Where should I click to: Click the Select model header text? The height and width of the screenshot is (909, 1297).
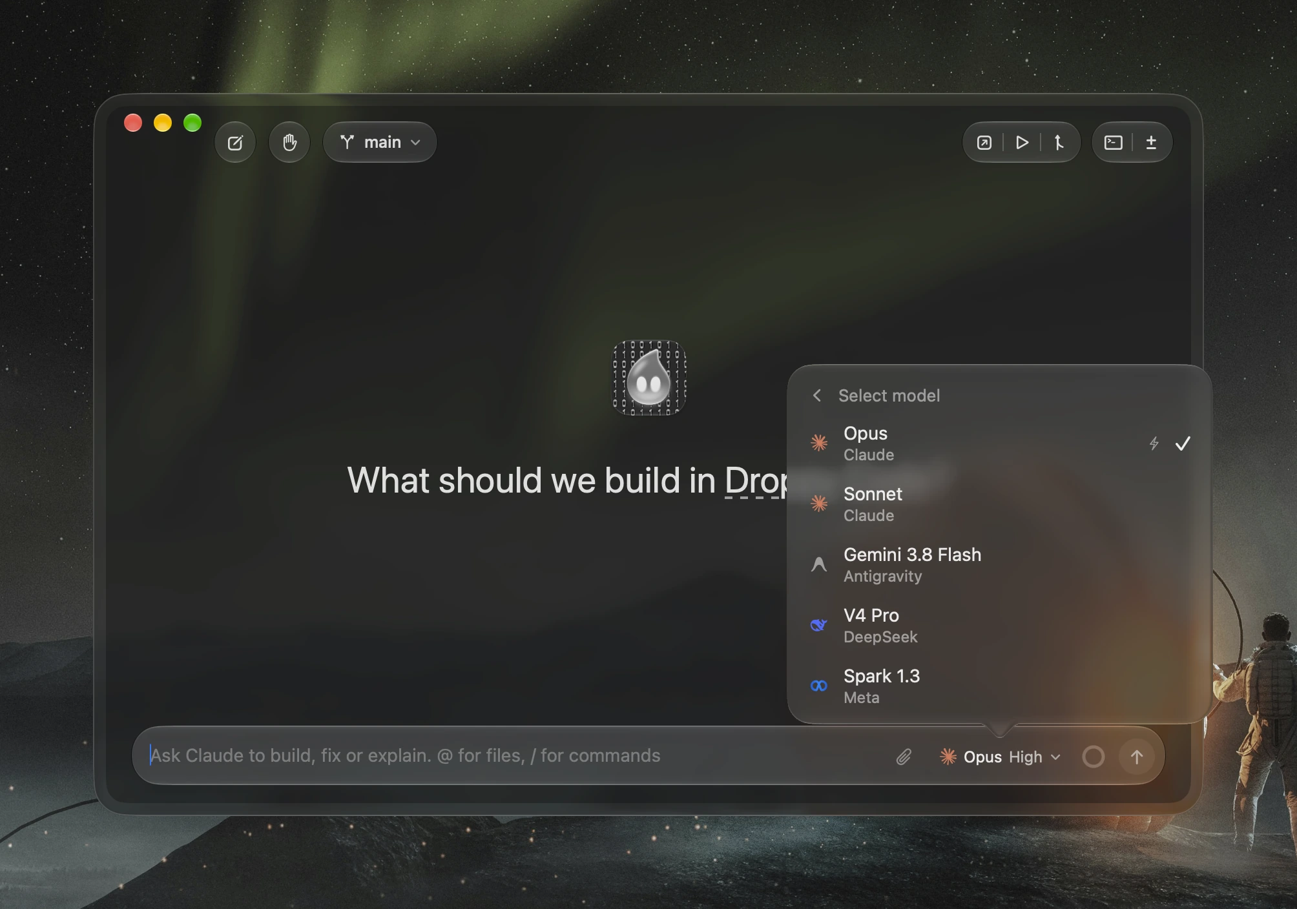tap(889, 395)
